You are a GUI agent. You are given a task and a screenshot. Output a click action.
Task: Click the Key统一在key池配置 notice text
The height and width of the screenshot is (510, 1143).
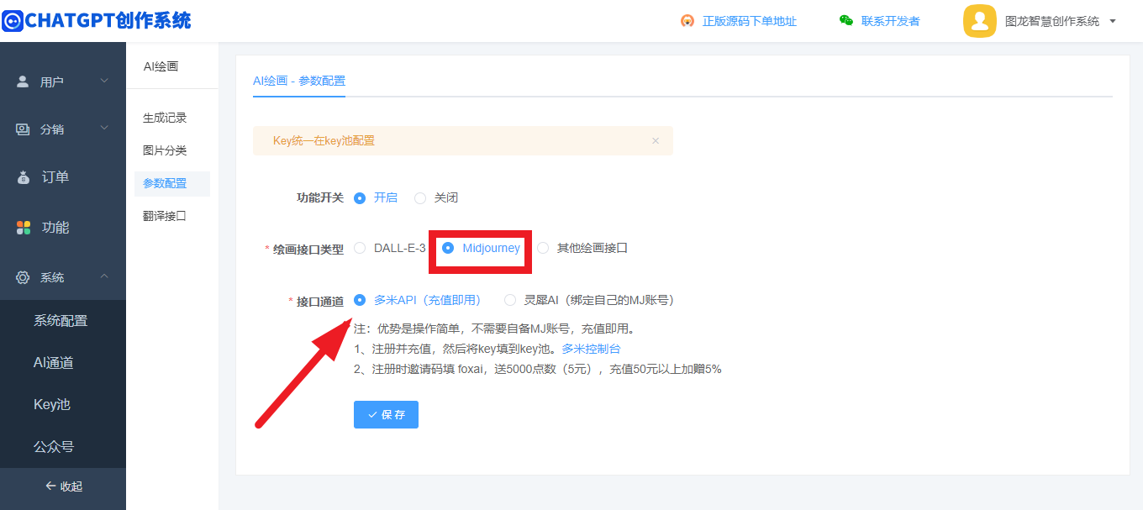324,141
